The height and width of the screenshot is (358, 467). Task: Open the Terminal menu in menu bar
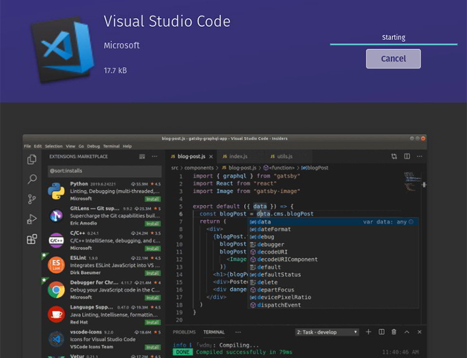111,146
